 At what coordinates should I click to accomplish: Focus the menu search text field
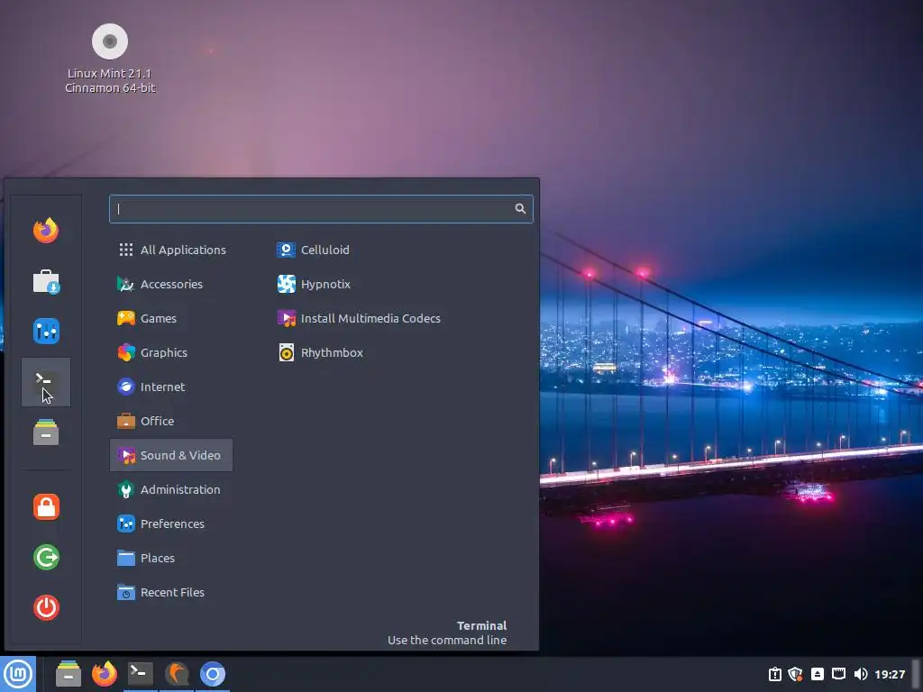tap(321, 209)
